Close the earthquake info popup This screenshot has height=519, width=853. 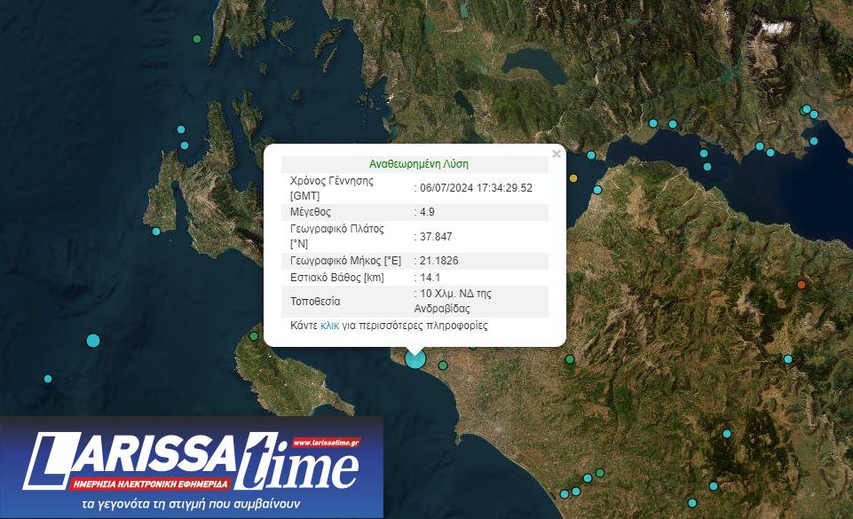pos(557,153)
